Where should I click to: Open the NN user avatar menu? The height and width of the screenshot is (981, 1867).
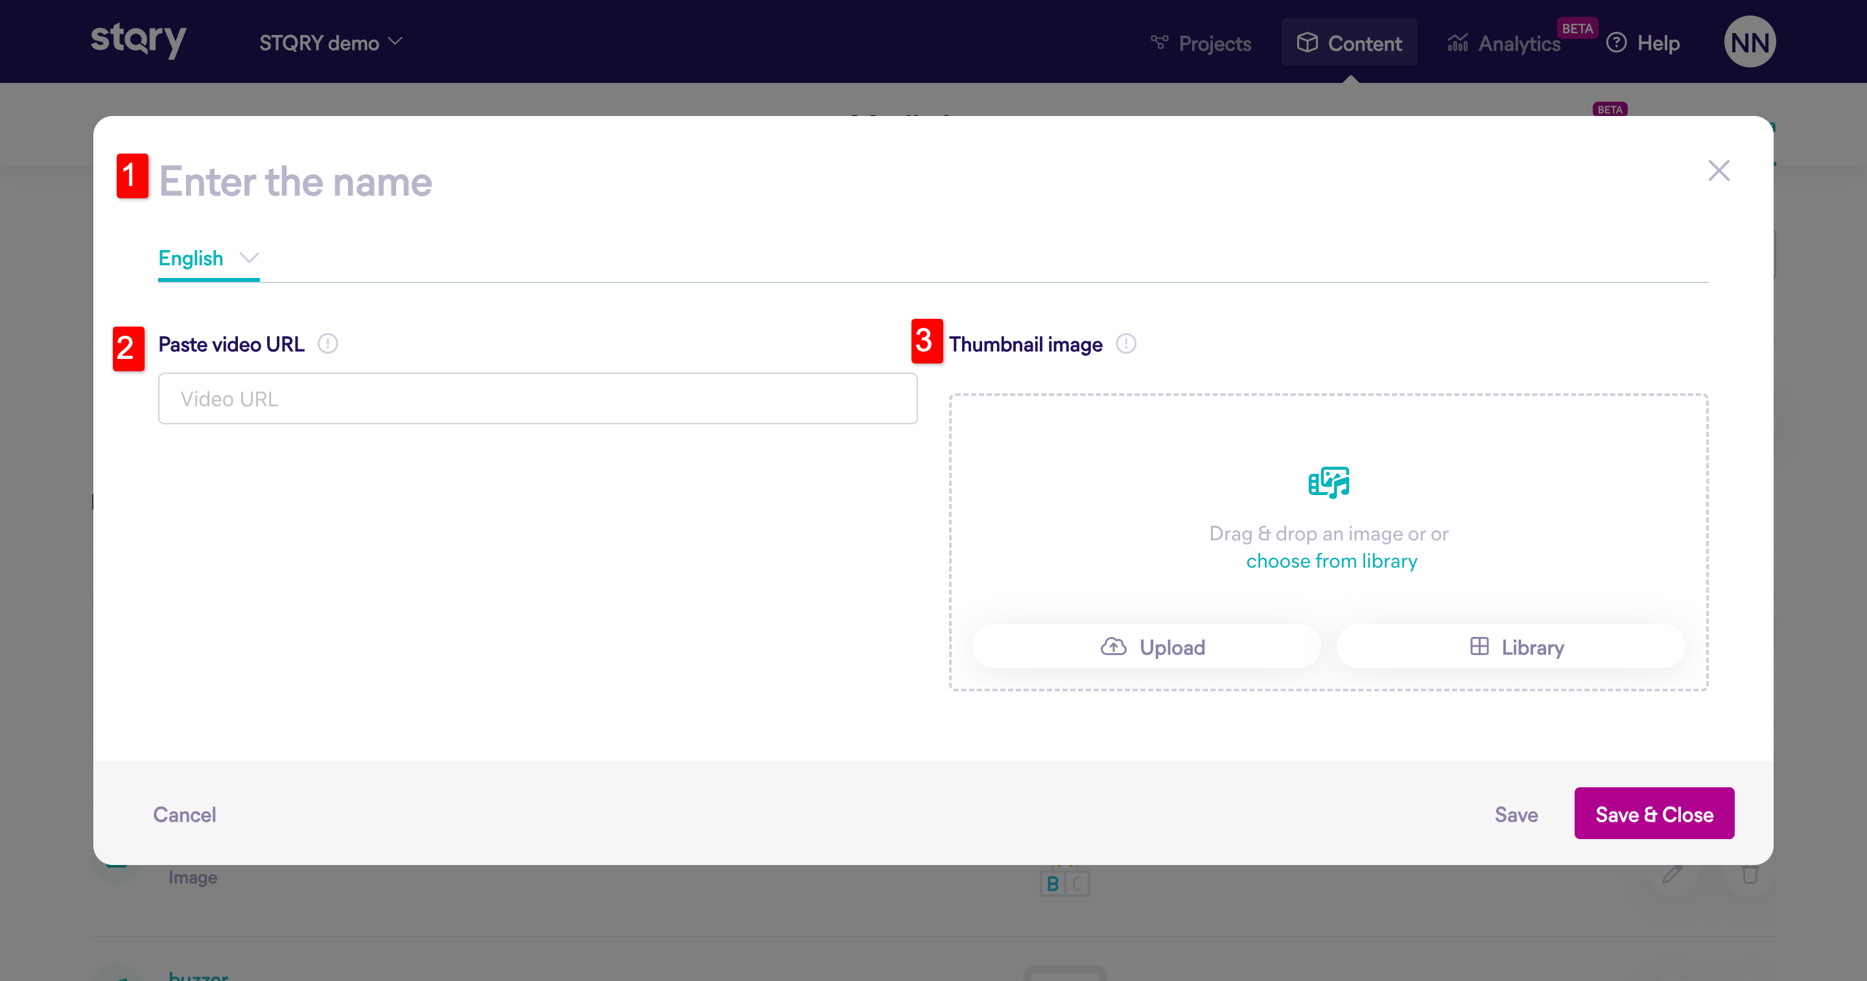(x=1750, y=42)
